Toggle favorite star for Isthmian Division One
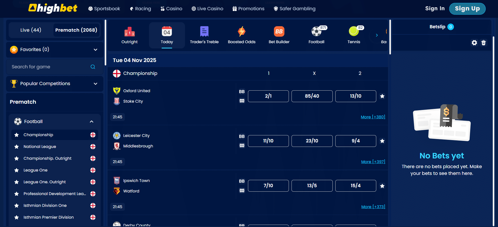The height and width of the screenshot is (227, 498). pyautogui.click(x=17, y=206)
